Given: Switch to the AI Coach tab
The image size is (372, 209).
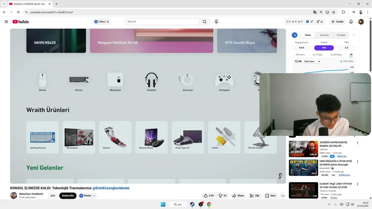Looking at the screenshot, I should (x=341, y=35).
